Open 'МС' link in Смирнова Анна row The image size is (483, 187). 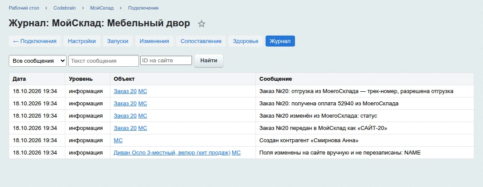(118, 140)
